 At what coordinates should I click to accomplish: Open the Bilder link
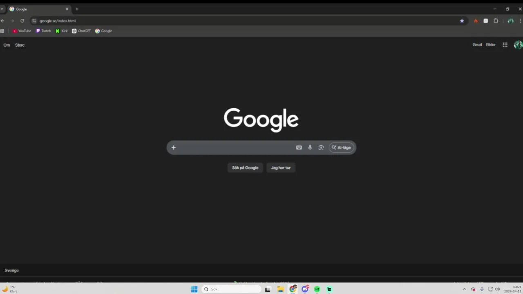click(x=491, y=45)
